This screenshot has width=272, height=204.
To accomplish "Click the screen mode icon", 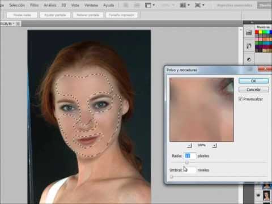I will tap(198, 5).
